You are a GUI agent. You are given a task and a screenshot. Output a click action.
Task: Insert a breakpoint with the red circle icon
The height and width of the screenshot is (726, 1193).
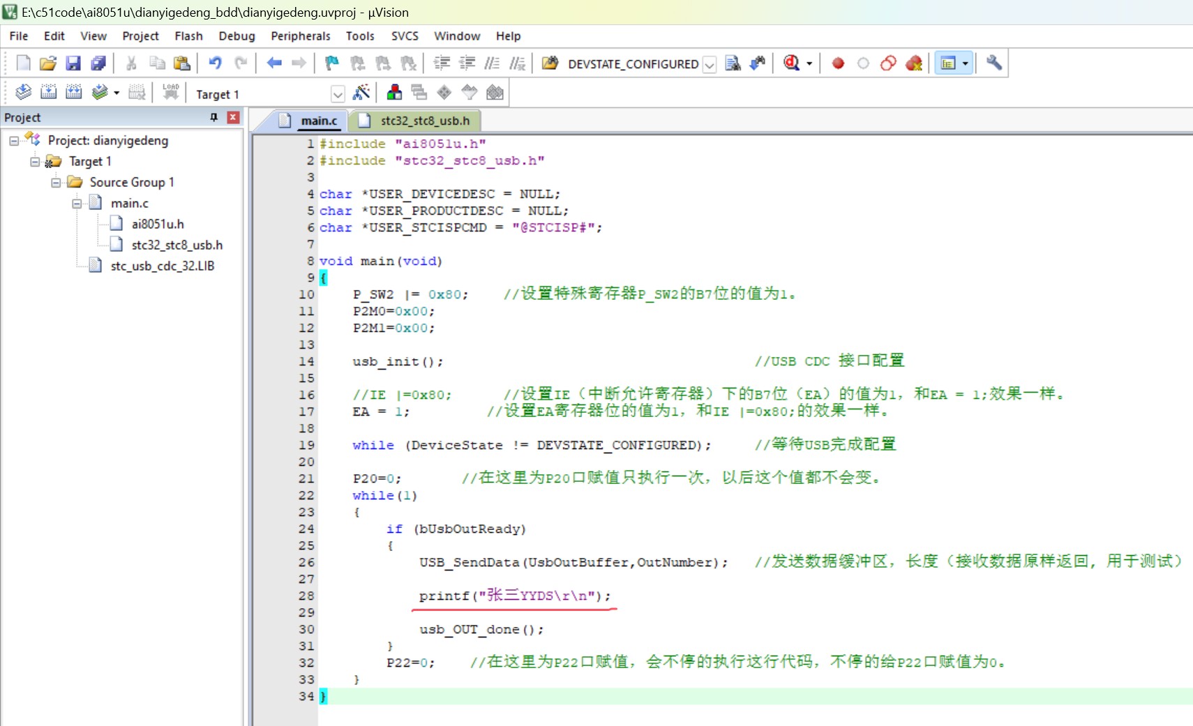click(x=839, y=63)
